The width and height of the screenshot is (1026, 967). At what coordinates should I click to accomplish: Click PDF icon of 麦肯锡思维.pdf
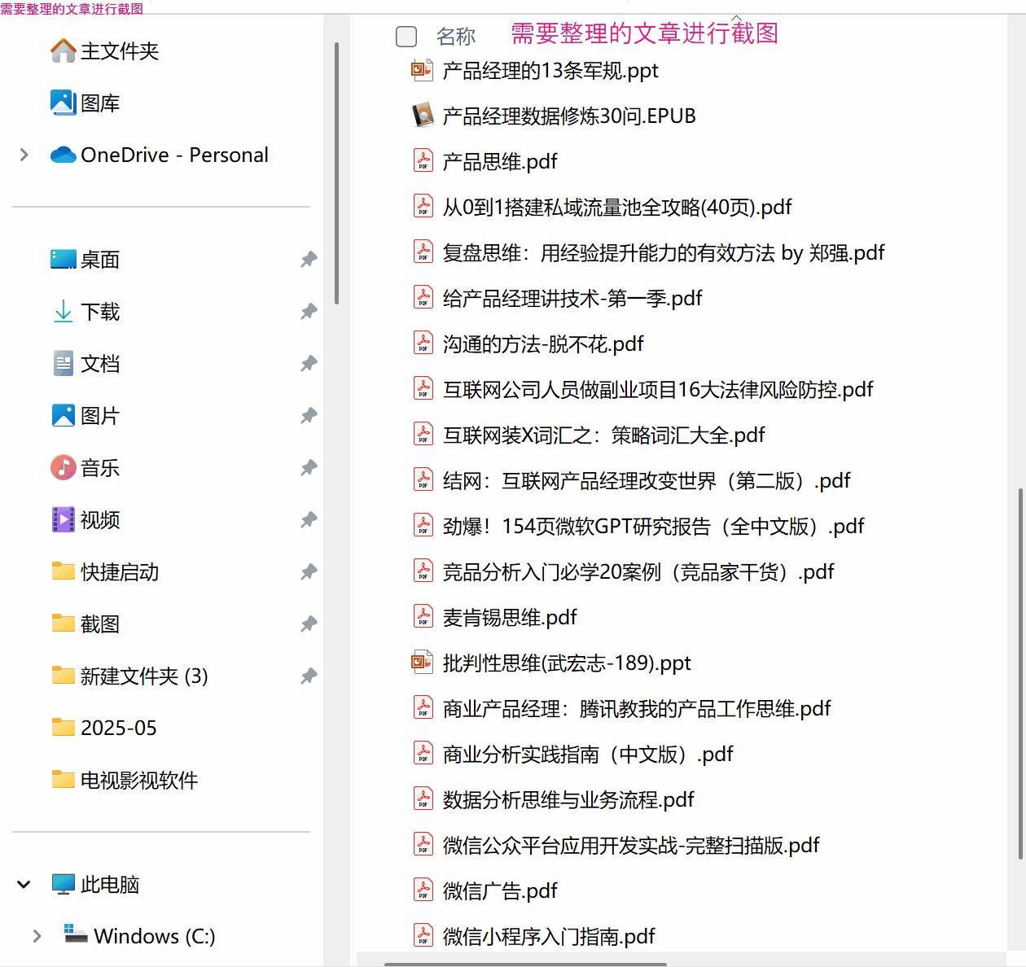423,618
